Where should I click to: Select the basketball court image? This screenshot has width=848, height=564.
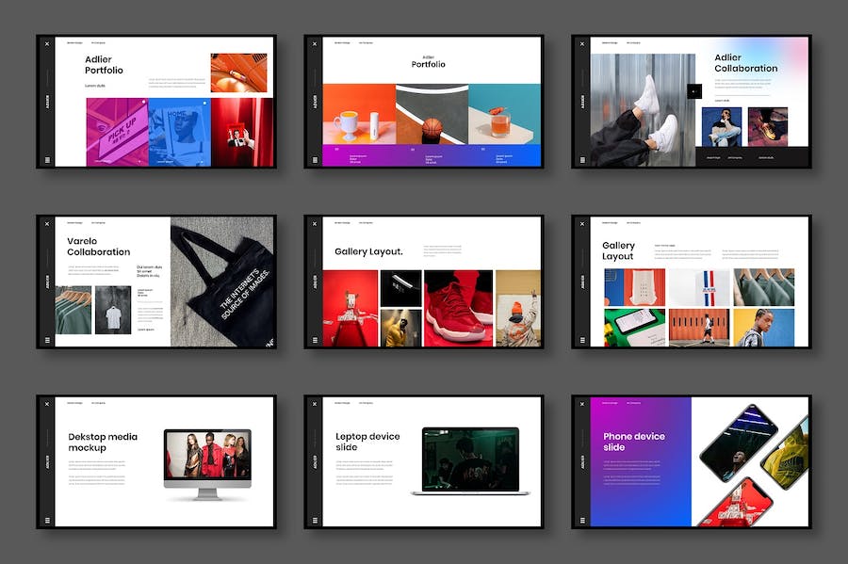point(431,114)
